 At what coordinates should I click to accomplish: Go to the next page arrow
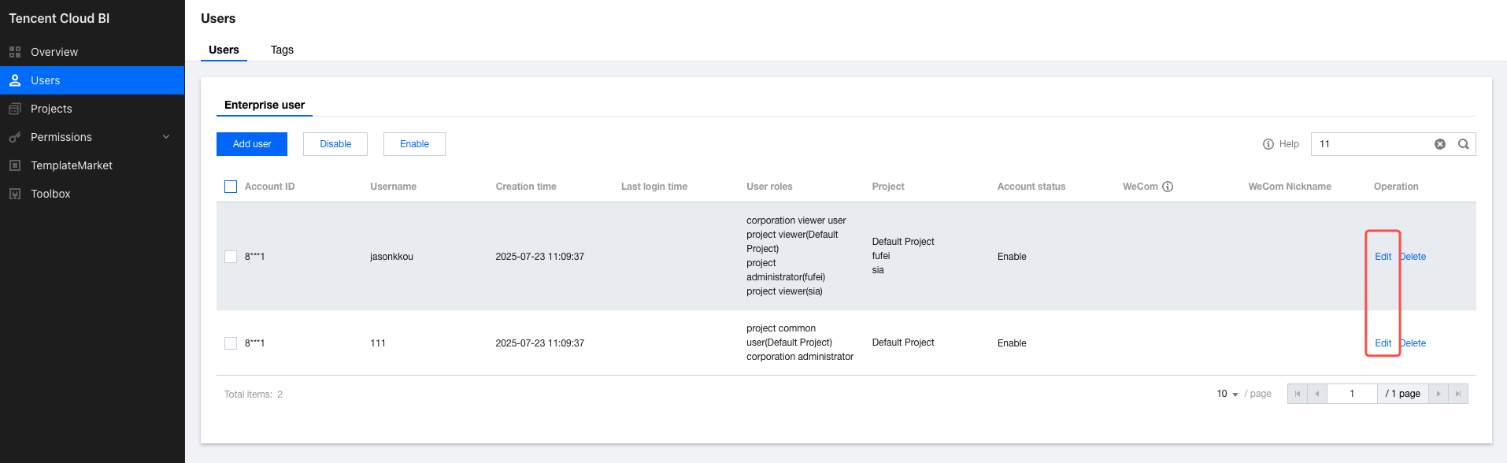pyautogui.click(x=1438, y=394)
